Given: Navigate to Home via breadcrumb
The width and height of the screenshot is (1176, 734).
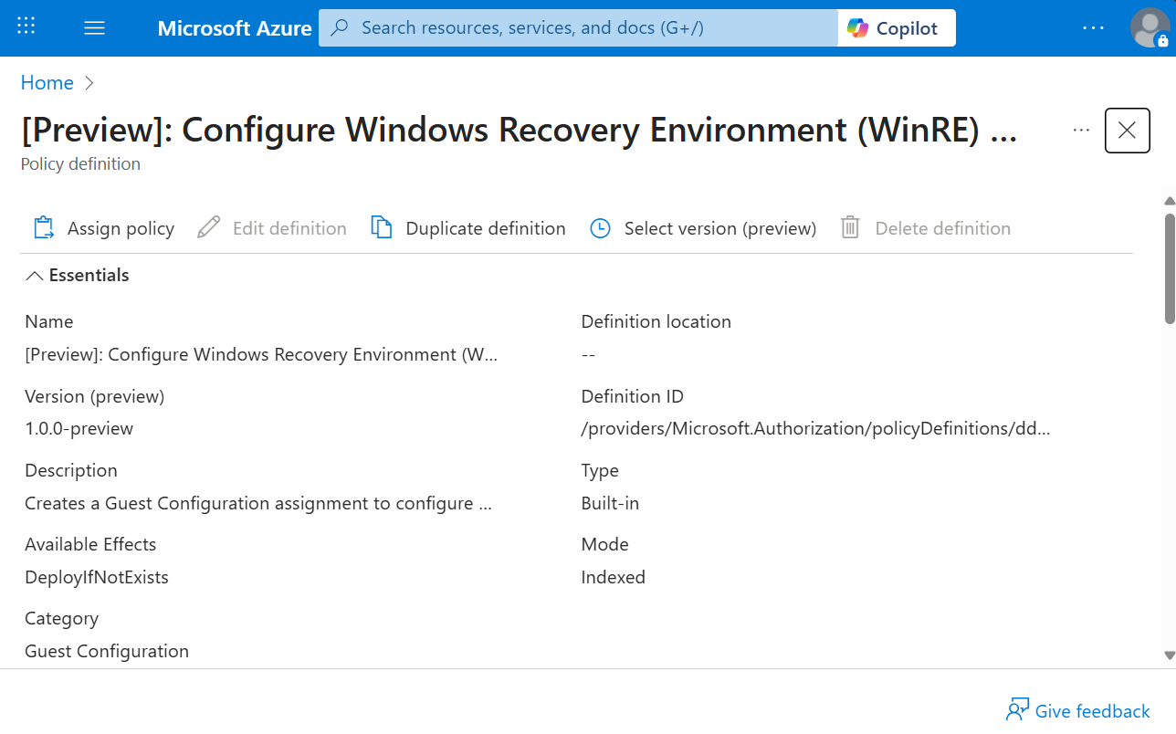Looking at the screenshot, I should click(47, 82).
